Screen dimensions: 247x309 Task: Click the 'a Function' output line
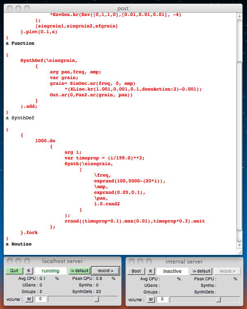click(x=20, y=43)
